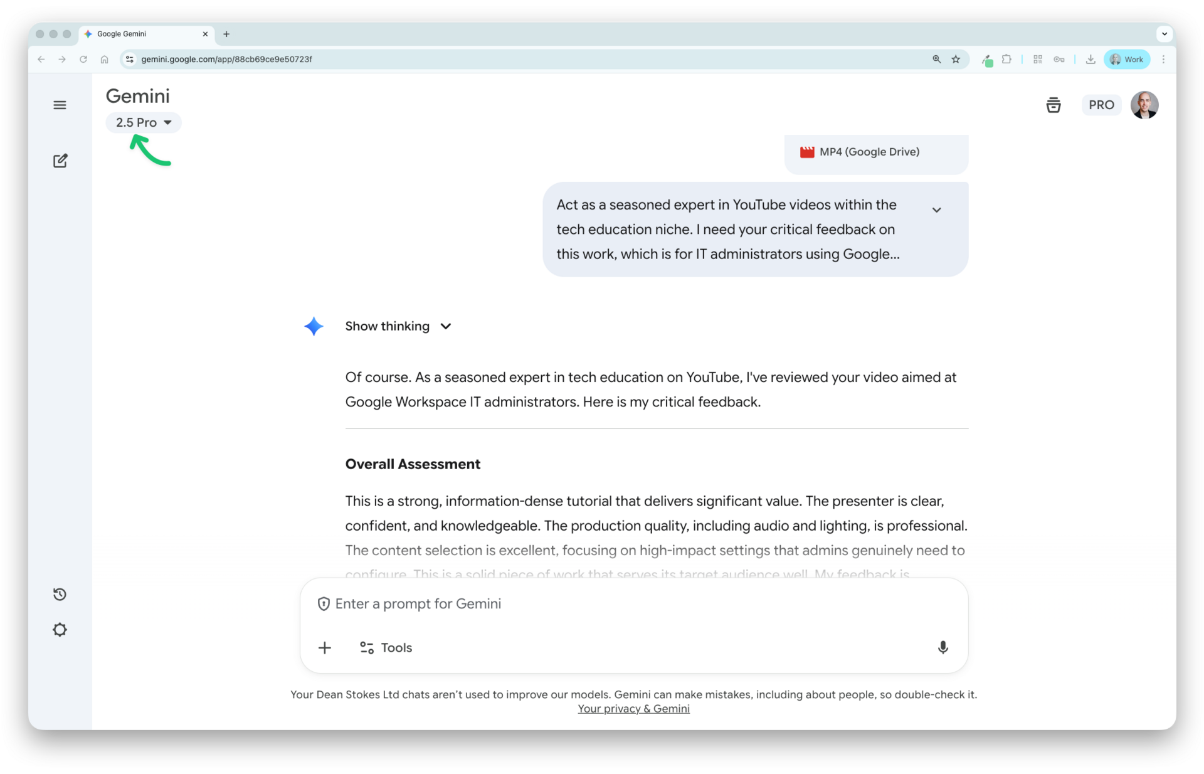Viewport: 1204px width, 774px height.
Task: Open the sidebar hamburger menu
Action: [60, 105]
